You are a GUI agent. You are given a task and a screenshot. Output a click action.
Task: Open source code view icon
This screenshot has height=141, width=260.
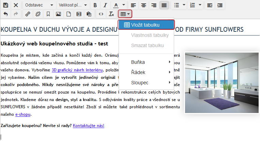coord(101,14)
